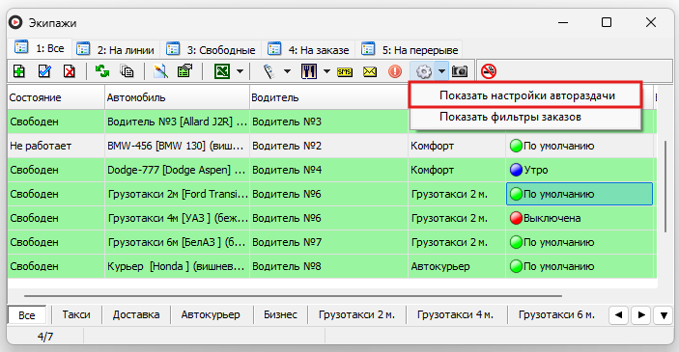The width and height of the screenshot is (679, 352).
Task: Select cell Курьер [Honda]
Action: click(177, 266)
